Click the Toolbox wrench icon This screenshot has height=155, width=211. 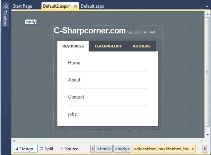5,6
